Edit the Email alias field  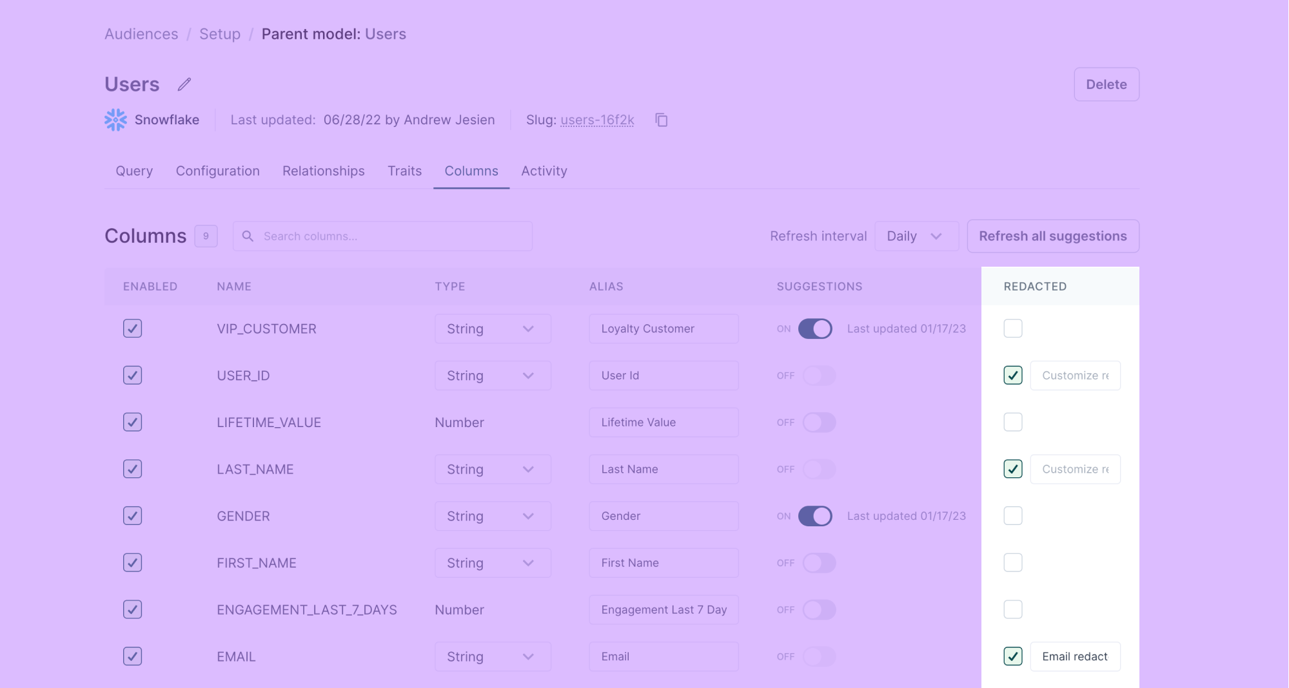pos(664,656)
